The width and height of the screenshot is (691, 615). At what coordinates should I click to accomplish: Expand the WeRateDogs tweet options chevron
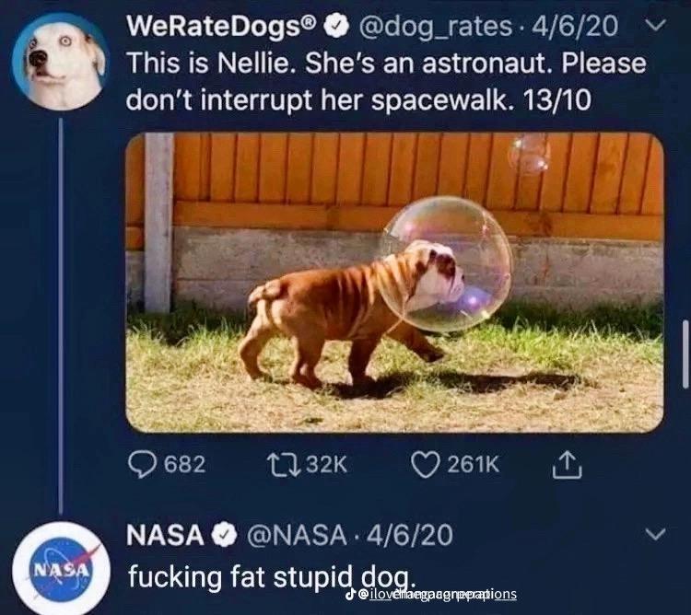pos(655,25)
